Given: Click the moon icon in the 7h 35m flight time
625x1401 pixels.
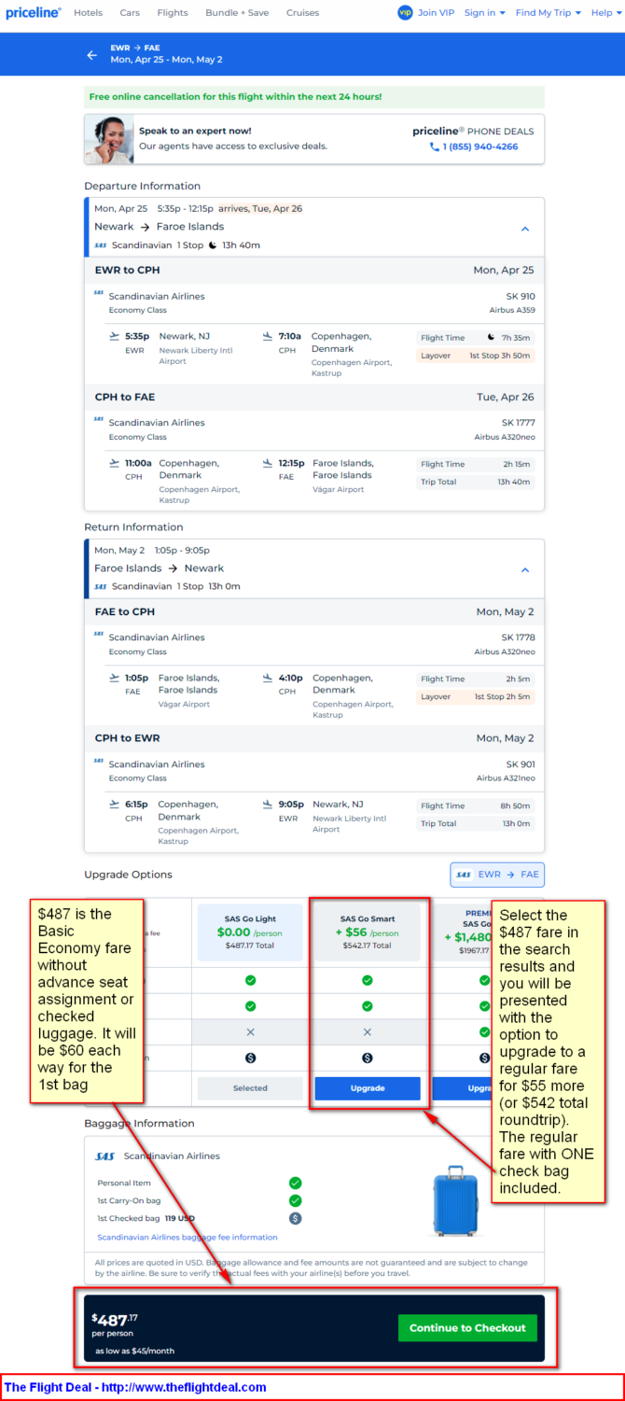Looking at the screenshot, I should (x=492, y=337).
